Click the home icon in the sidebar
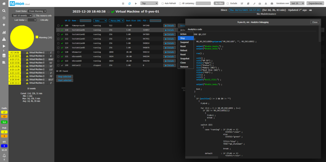The image size is (326, 162). coord(4,4)
